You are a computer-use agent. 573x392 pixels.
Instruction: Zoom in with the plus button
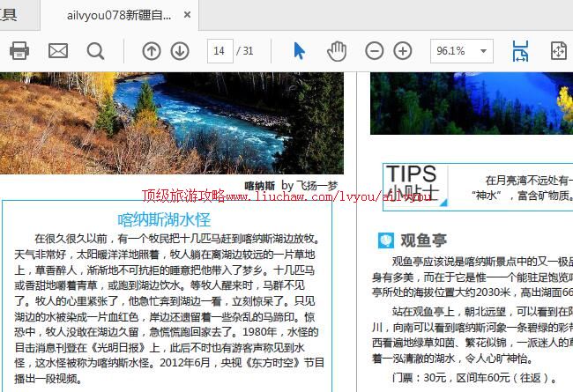403,51
